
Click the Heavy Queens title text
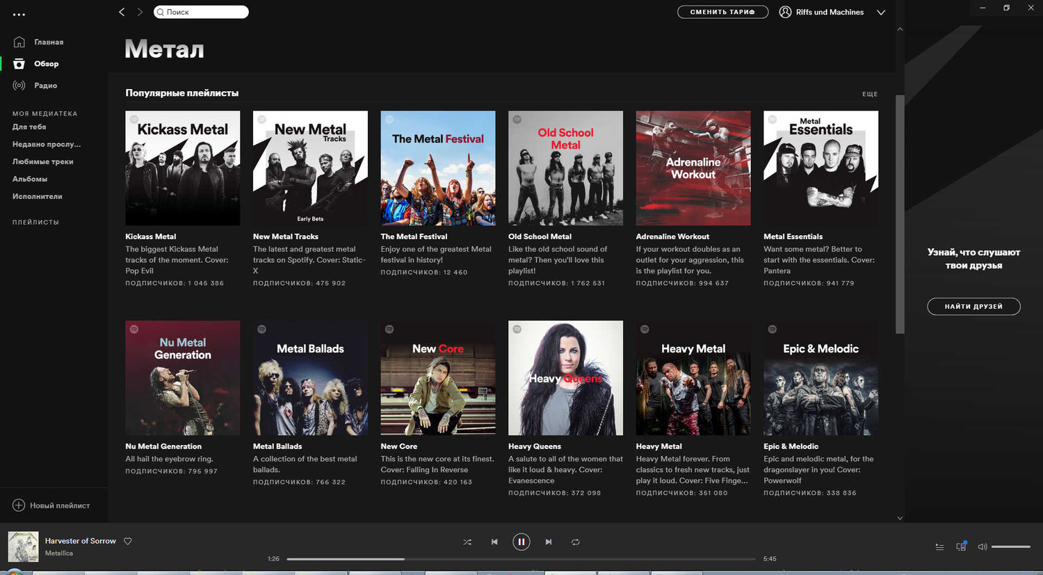(x=534, y=446)
